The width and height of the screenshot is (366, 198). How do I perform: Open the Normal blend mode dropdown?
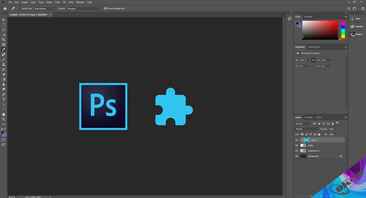click(307, 129)
